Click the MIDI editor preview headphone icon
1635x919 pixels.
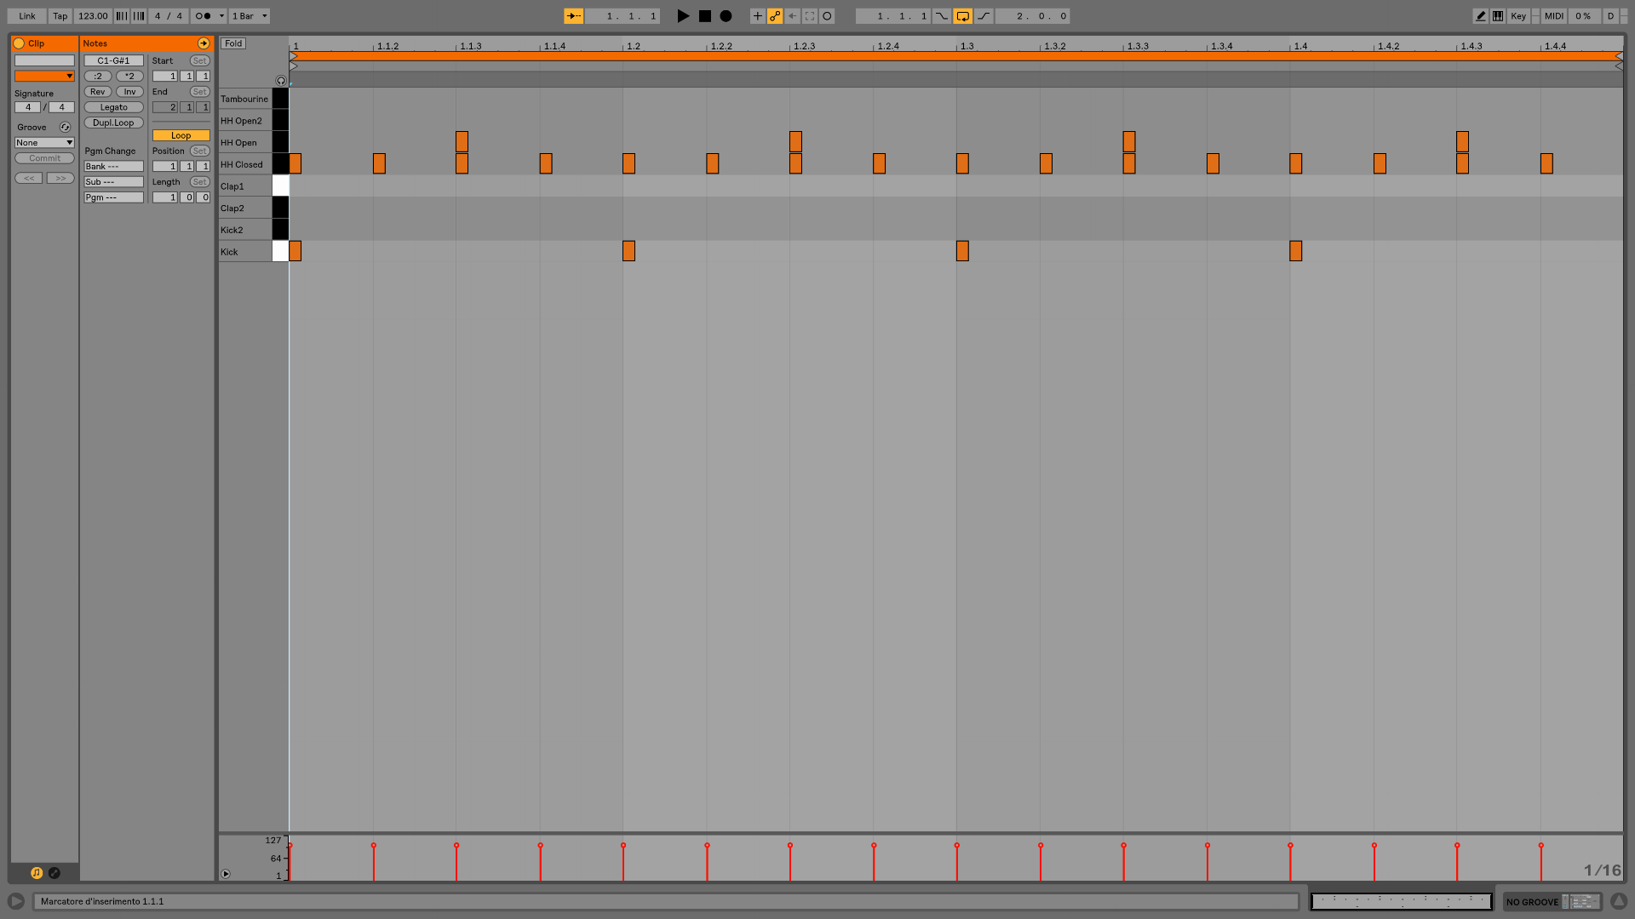pyautogui.click(x=281, y=81)
